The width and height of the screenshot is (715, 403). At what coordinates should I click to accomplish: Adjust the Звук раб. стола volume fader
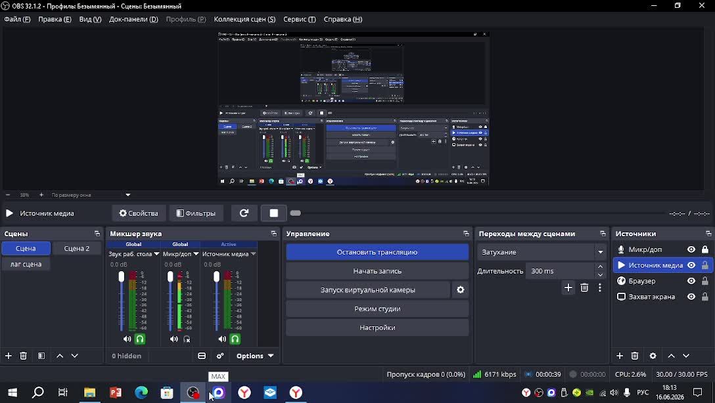(122, 276)
